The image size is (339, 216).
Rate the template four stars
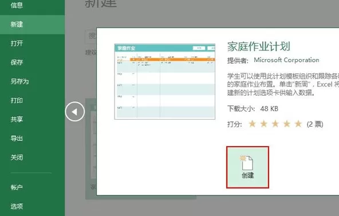coord(287,124)
